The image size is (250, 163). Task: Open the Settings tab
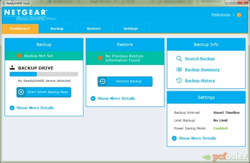(131, 28)
